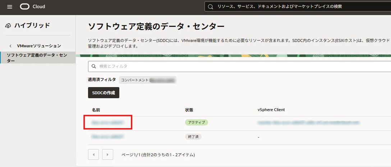Screen dimensions: 391x167
Task: Click the アクティブ status badge
Action: (197, 123)
